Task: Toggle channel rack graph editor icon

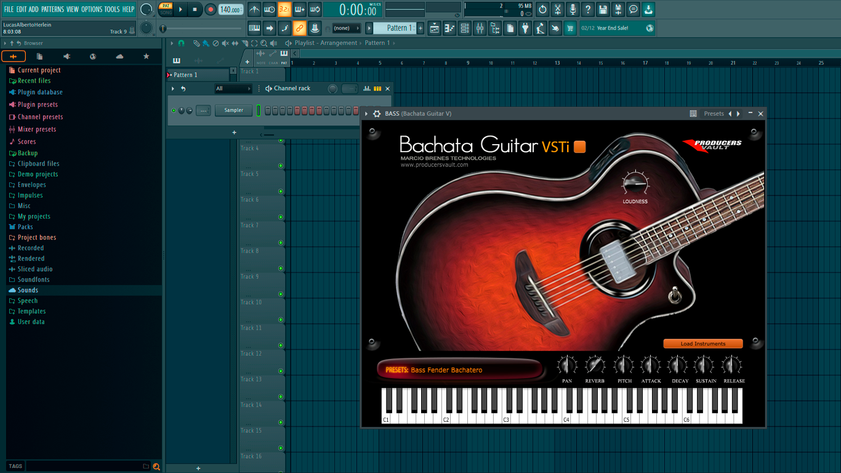Action: (x=367, y=89)
